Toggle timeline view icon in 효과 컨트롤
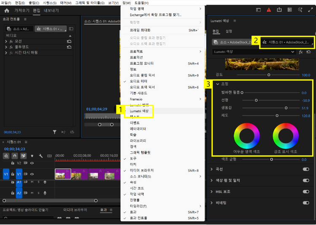This screenshot has height=225, width=316. click(71, 29)
